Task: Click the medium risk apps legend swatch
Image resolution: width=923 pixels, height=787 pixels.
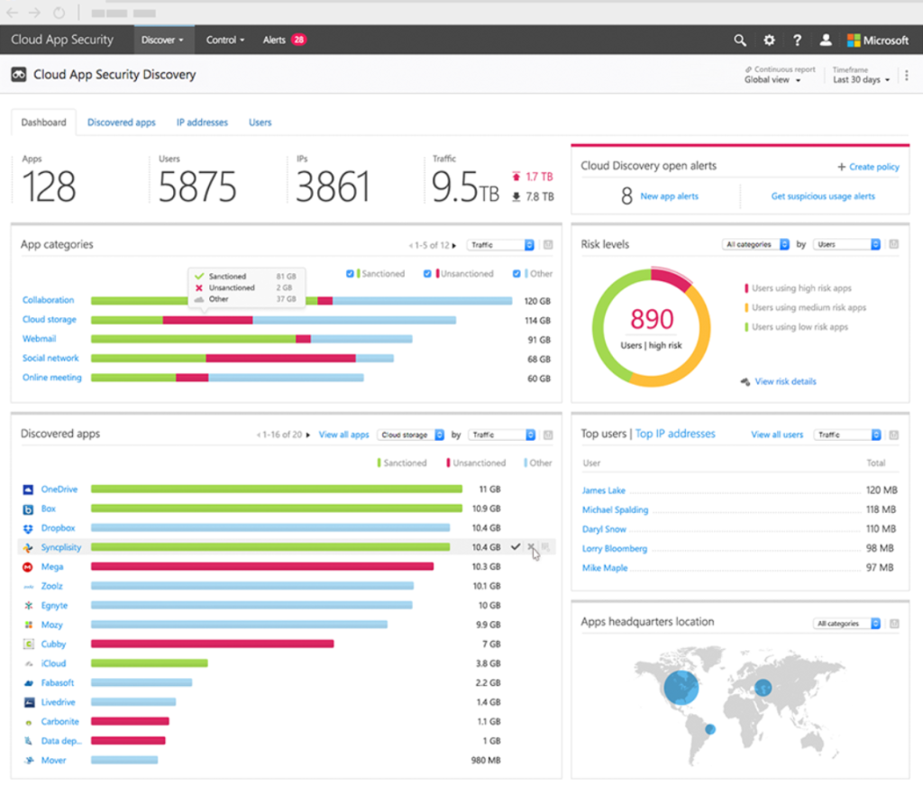Action: 746,307
